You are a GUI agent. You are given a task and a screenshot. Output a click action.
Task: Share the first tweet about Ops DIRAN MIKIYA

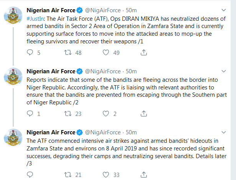pyautogui.click(x=144, y=53)
